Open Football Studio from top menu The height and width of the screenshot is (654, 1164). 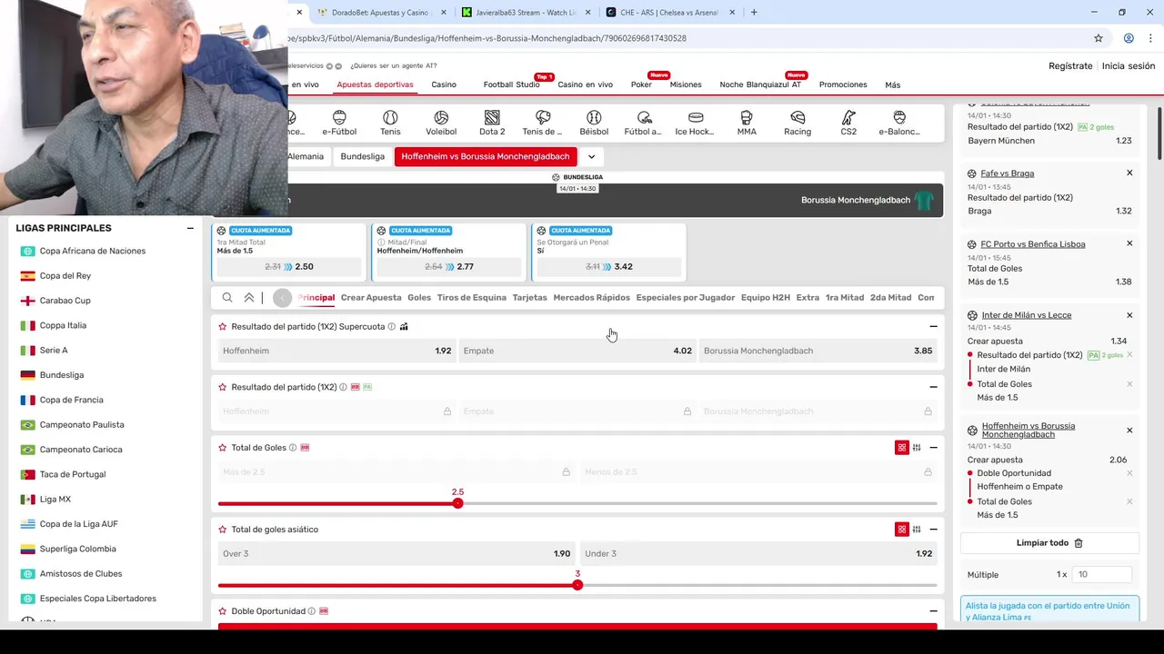point(511,84)
